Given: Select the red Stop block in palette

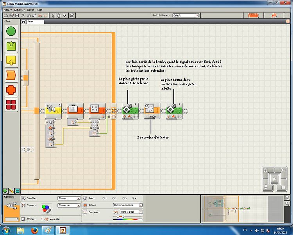Looking at the screenshot, I should click(x=12, y=105).
